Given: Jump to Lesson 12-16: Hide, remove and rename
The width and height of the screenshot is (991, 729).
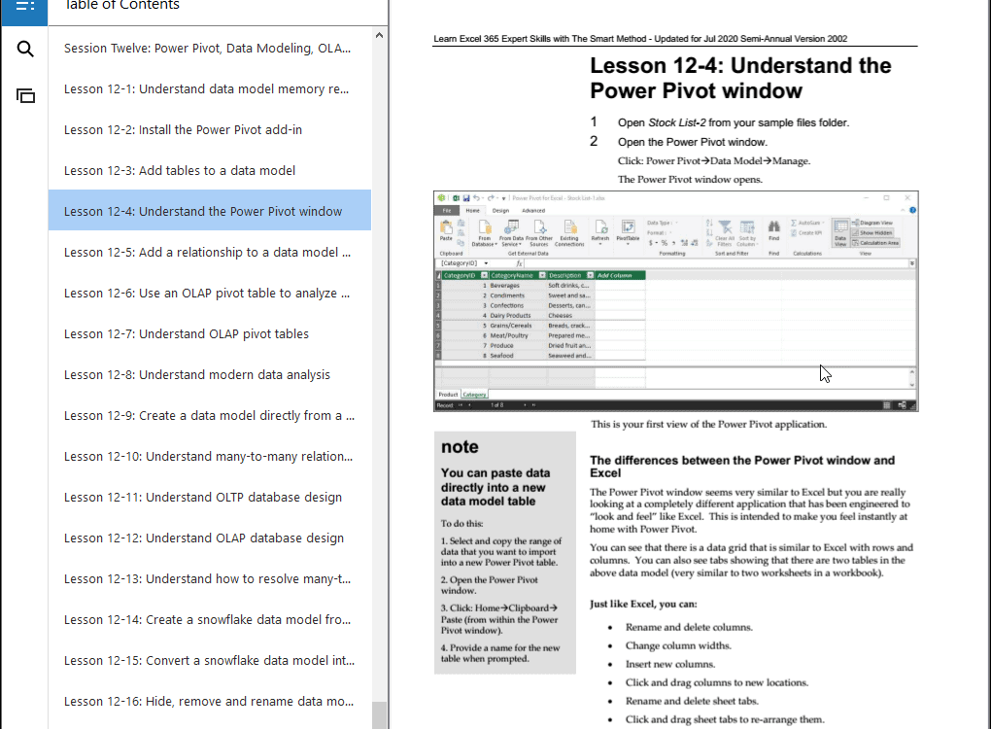Looking at the screenshot, I should 210,701.
